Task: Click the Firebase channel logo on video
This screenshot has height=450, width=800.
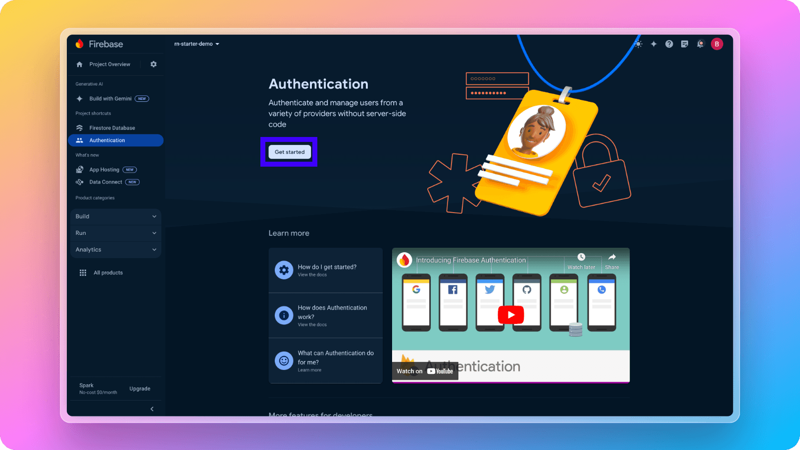Action: click(404, 260)
